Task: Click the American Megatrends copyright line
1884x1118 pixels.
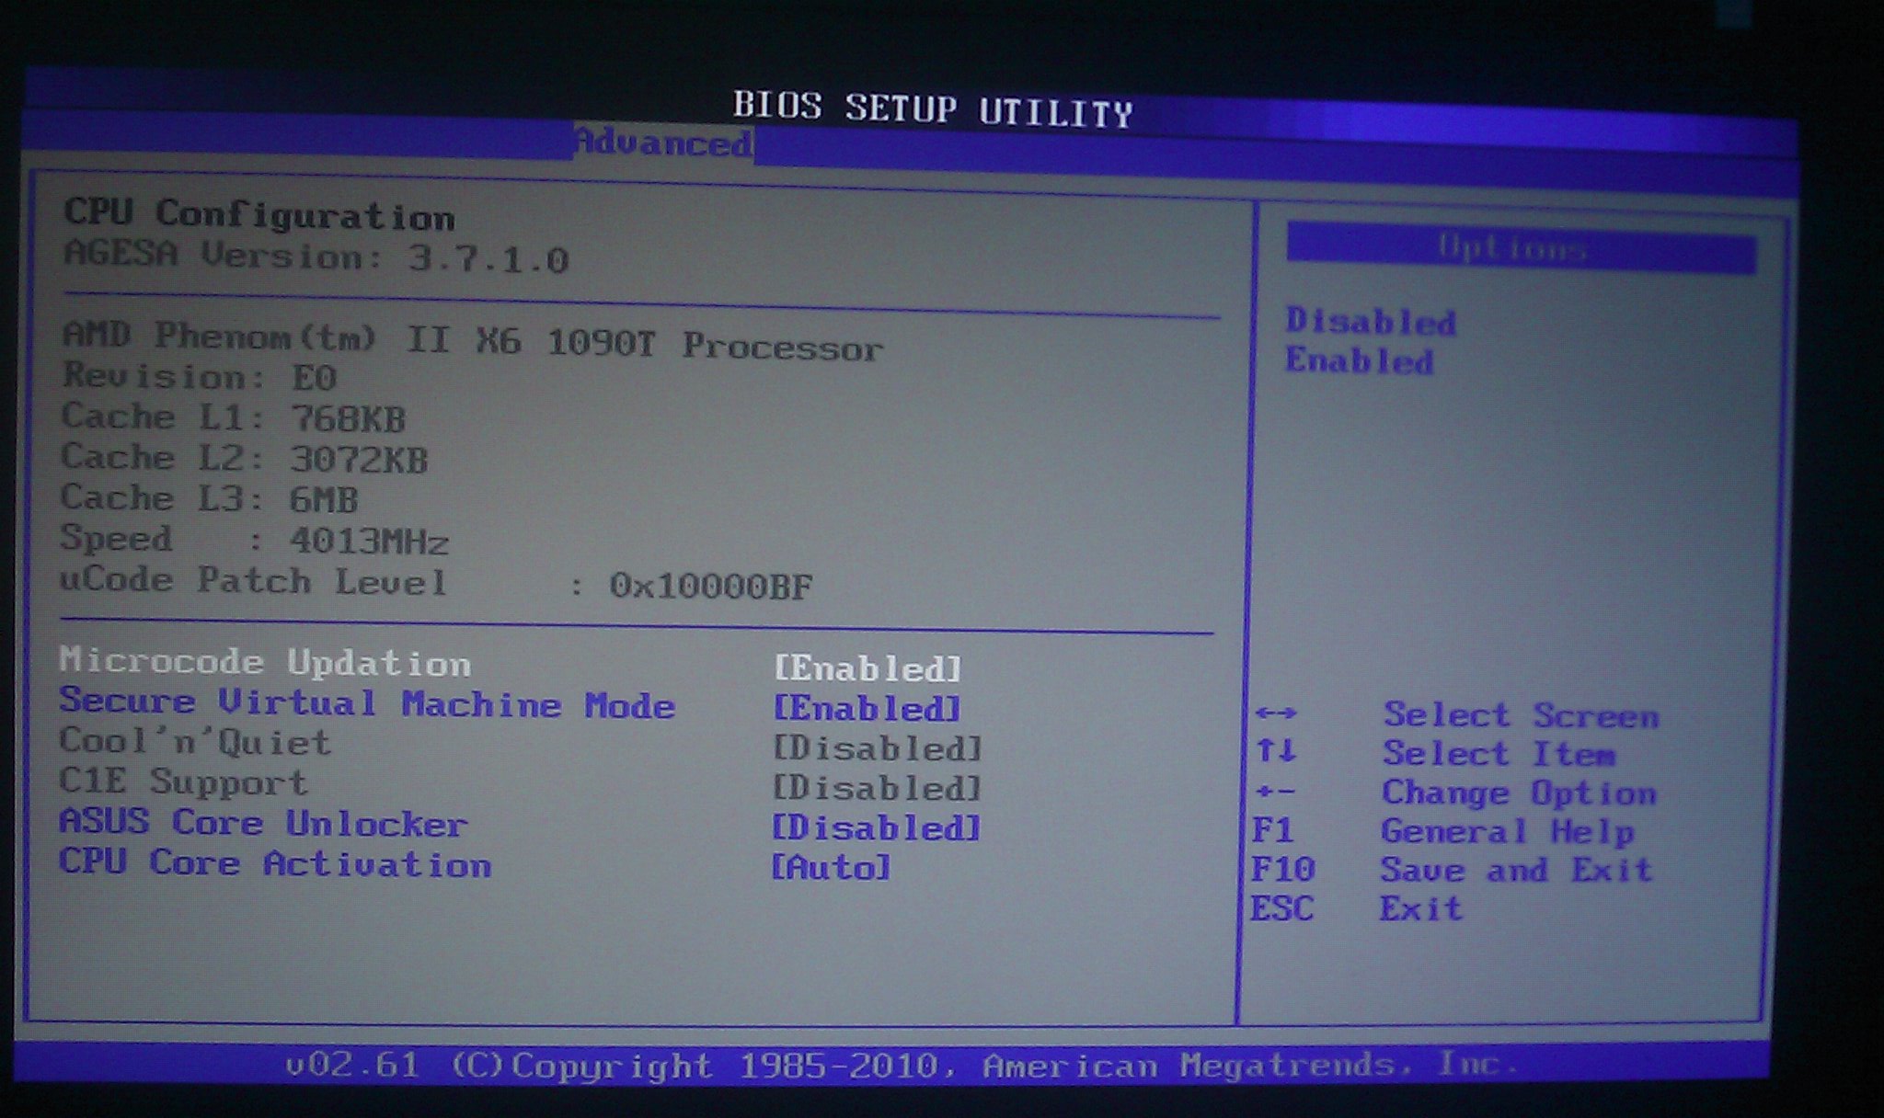Action: tap(901, 1065)
